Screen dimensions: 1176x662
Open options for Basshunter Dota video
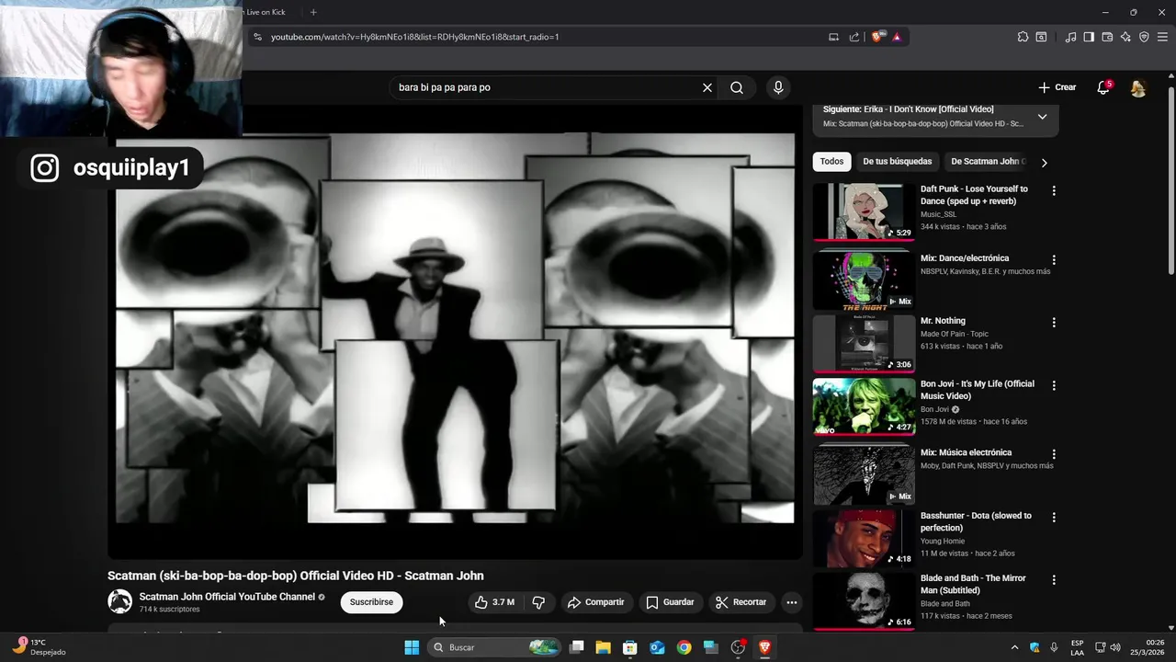click(x=1054, y=518)
